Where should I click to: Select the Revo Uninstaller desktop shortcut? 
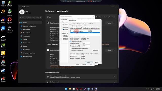(x=3, y=63)
